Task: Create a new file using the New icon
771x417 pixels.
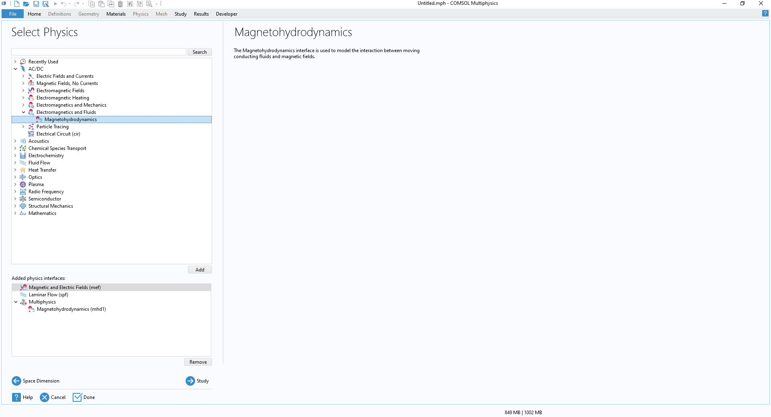Action: tap(16, 4)
